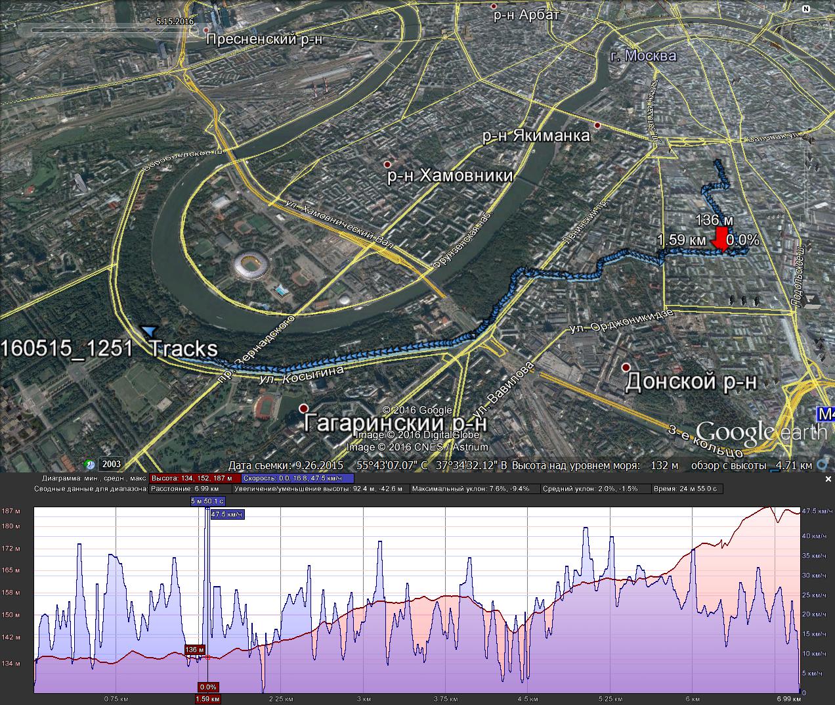Select the 160515_1251 Tracks label
835x705 pixels.
pos(108,348)
